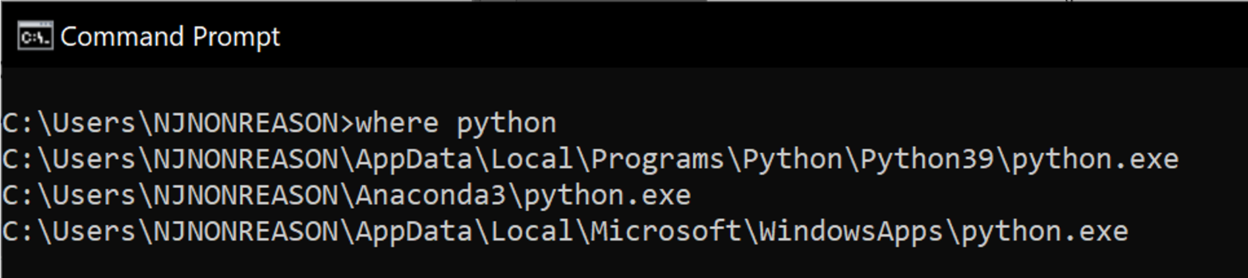The image size is (1248, 278).
Task: Click "AppData" in the Microsoft path line
Action: [x=414, y=232]
